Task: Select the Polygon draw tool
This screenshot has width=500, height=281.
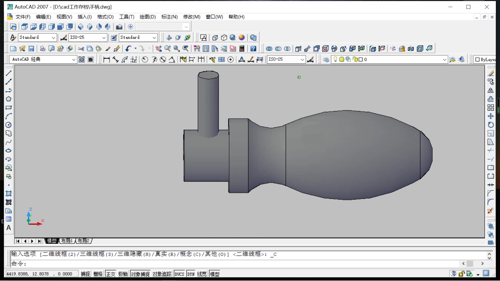Action: click(9, 99)
